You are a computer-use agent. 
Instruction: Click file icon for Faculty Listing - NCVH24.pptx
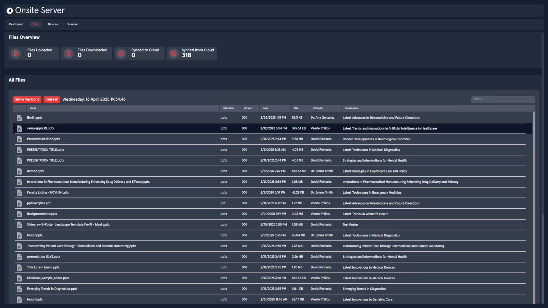20,193
